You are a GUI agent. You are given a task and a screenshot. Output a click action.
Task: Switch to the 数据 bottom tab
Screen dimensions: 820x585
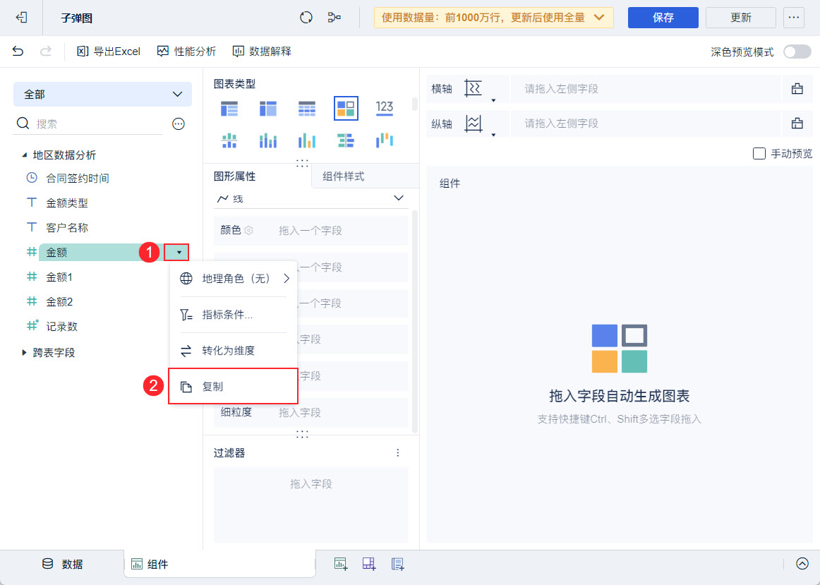coord(62,564)
